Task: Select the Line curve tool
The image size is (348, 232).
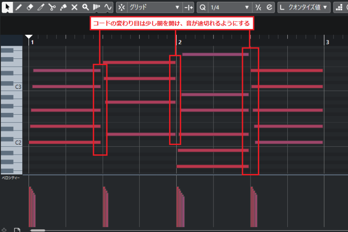Action: pyautogui.click(x=107, y=7)
